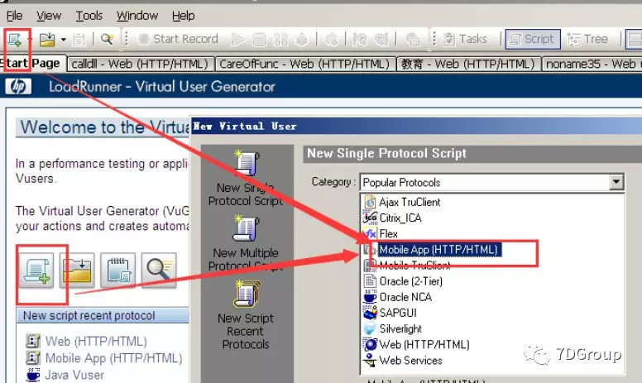Screen dimensions: 642x383
Task: Select Flex protocol
Action: (389, 234)
